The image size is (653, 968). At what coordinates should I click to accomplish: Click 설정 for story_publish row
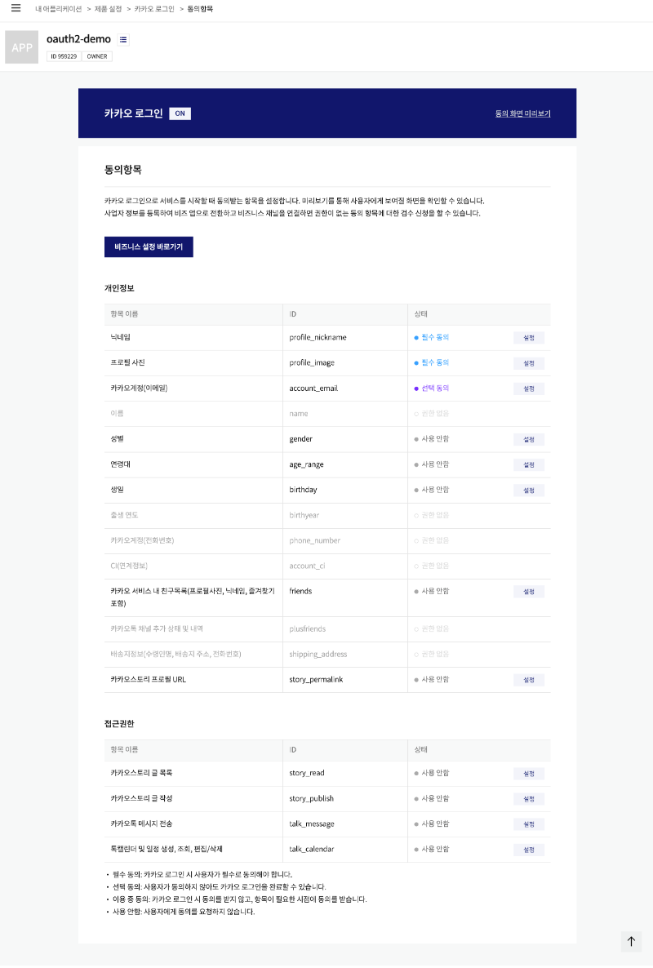point(529,799)
